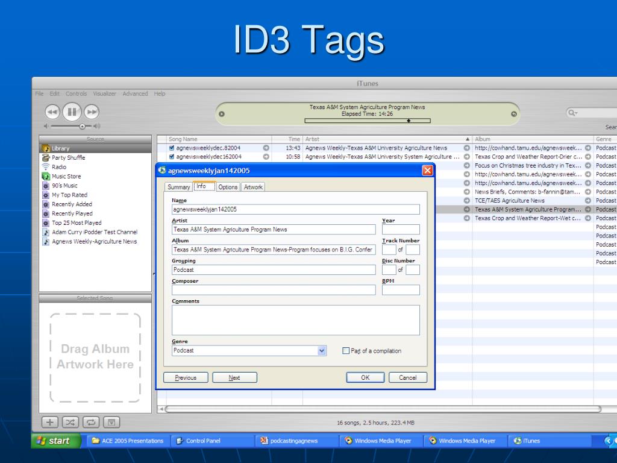Image resolution: width=617 pixels, height=463 pixels.
Task: Select Library in the Source list
Action: pyautogui.click(x=95, y=148)
